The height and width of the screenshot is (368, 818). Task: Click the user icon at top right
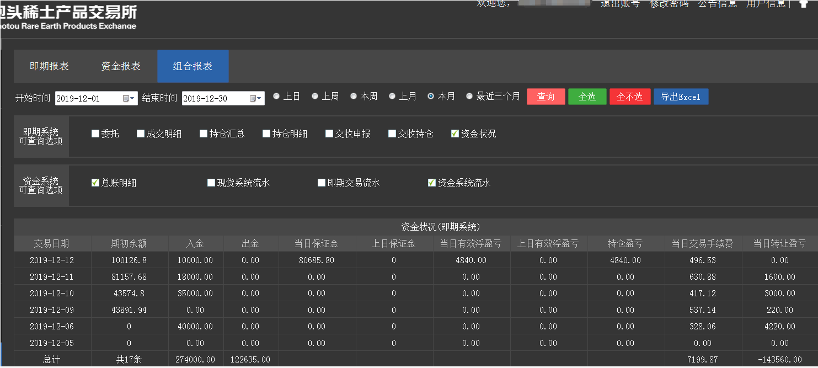[803, 4]
